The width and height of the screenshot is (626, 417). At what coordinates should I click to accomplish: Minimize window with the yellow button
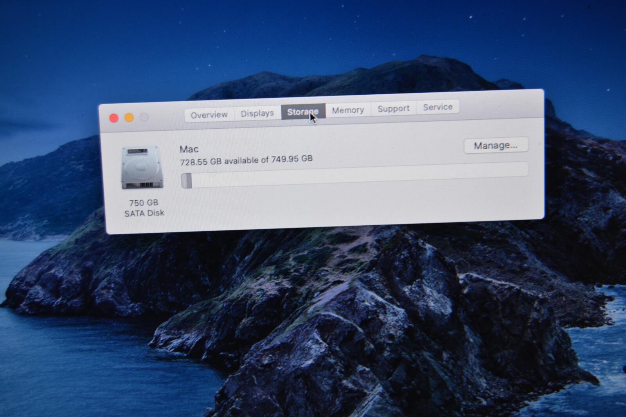pos(129,118)
